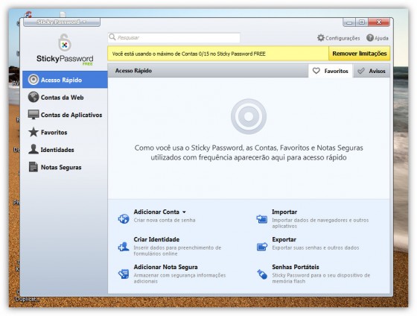Select Identidades in the sidebar
The image size is (417, 316).
[x=66, y=150]
